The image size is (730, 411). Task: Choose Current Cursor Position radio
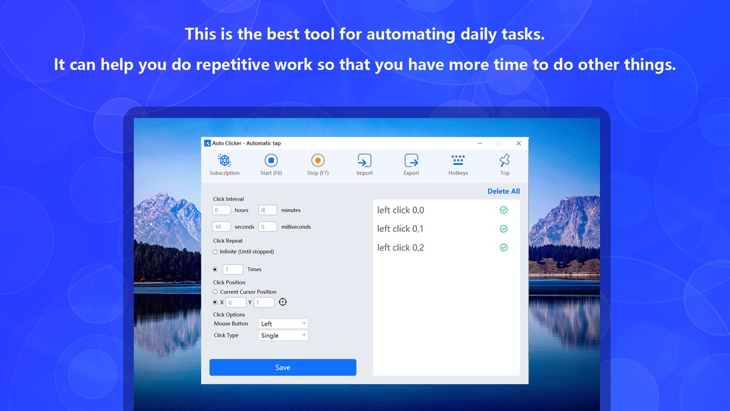click(x=215, y=292)
